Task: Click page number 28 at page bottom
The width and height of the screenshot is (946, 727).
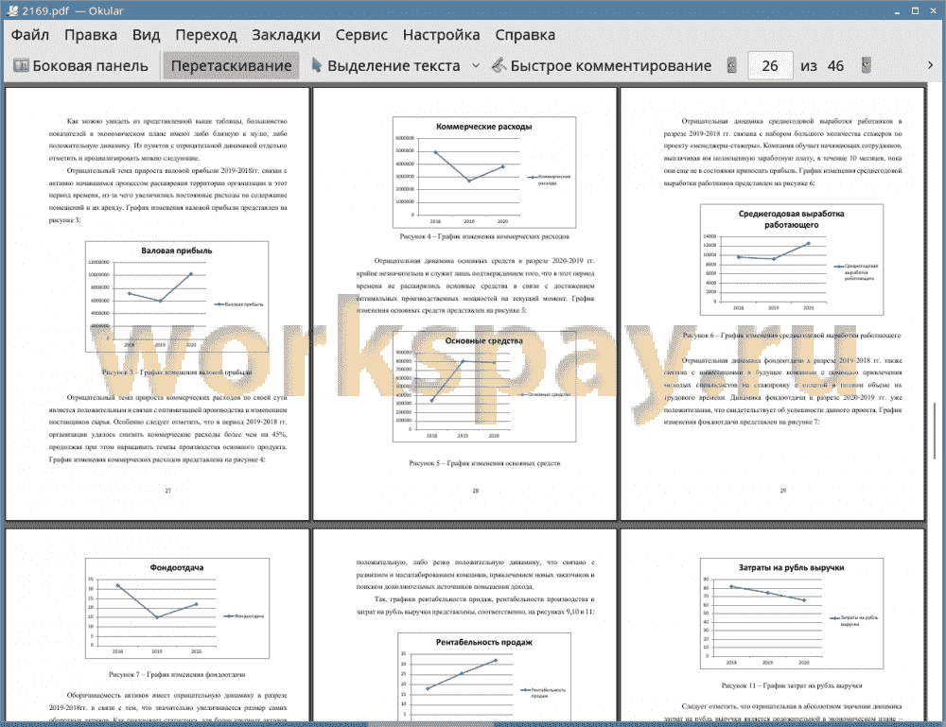Action: 476,491
